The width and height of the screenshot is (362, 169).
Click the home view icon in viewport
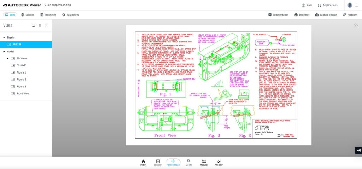[356, 25]
